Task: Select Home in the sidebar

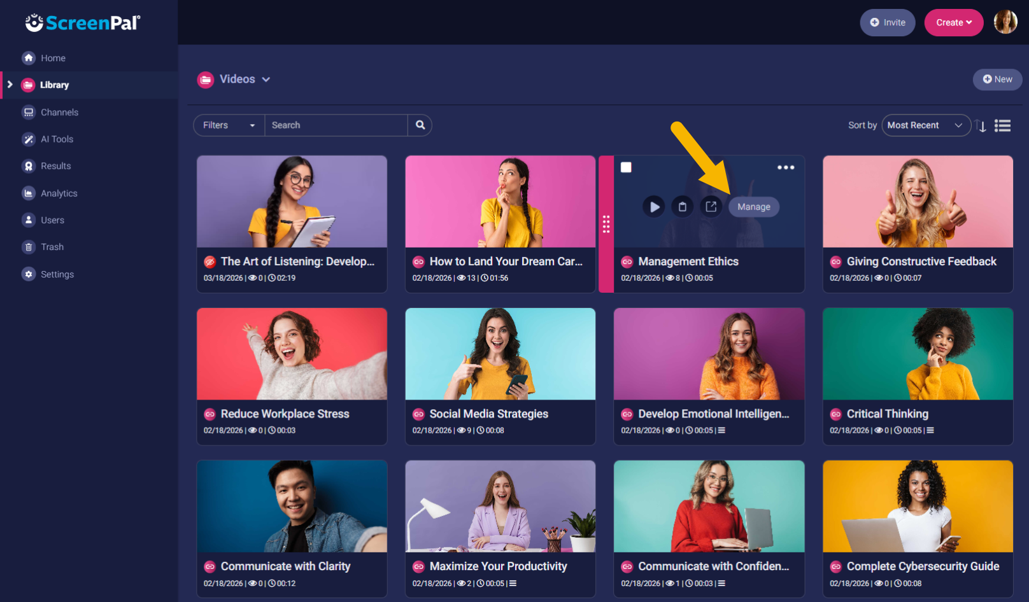Action: (53, 58)
